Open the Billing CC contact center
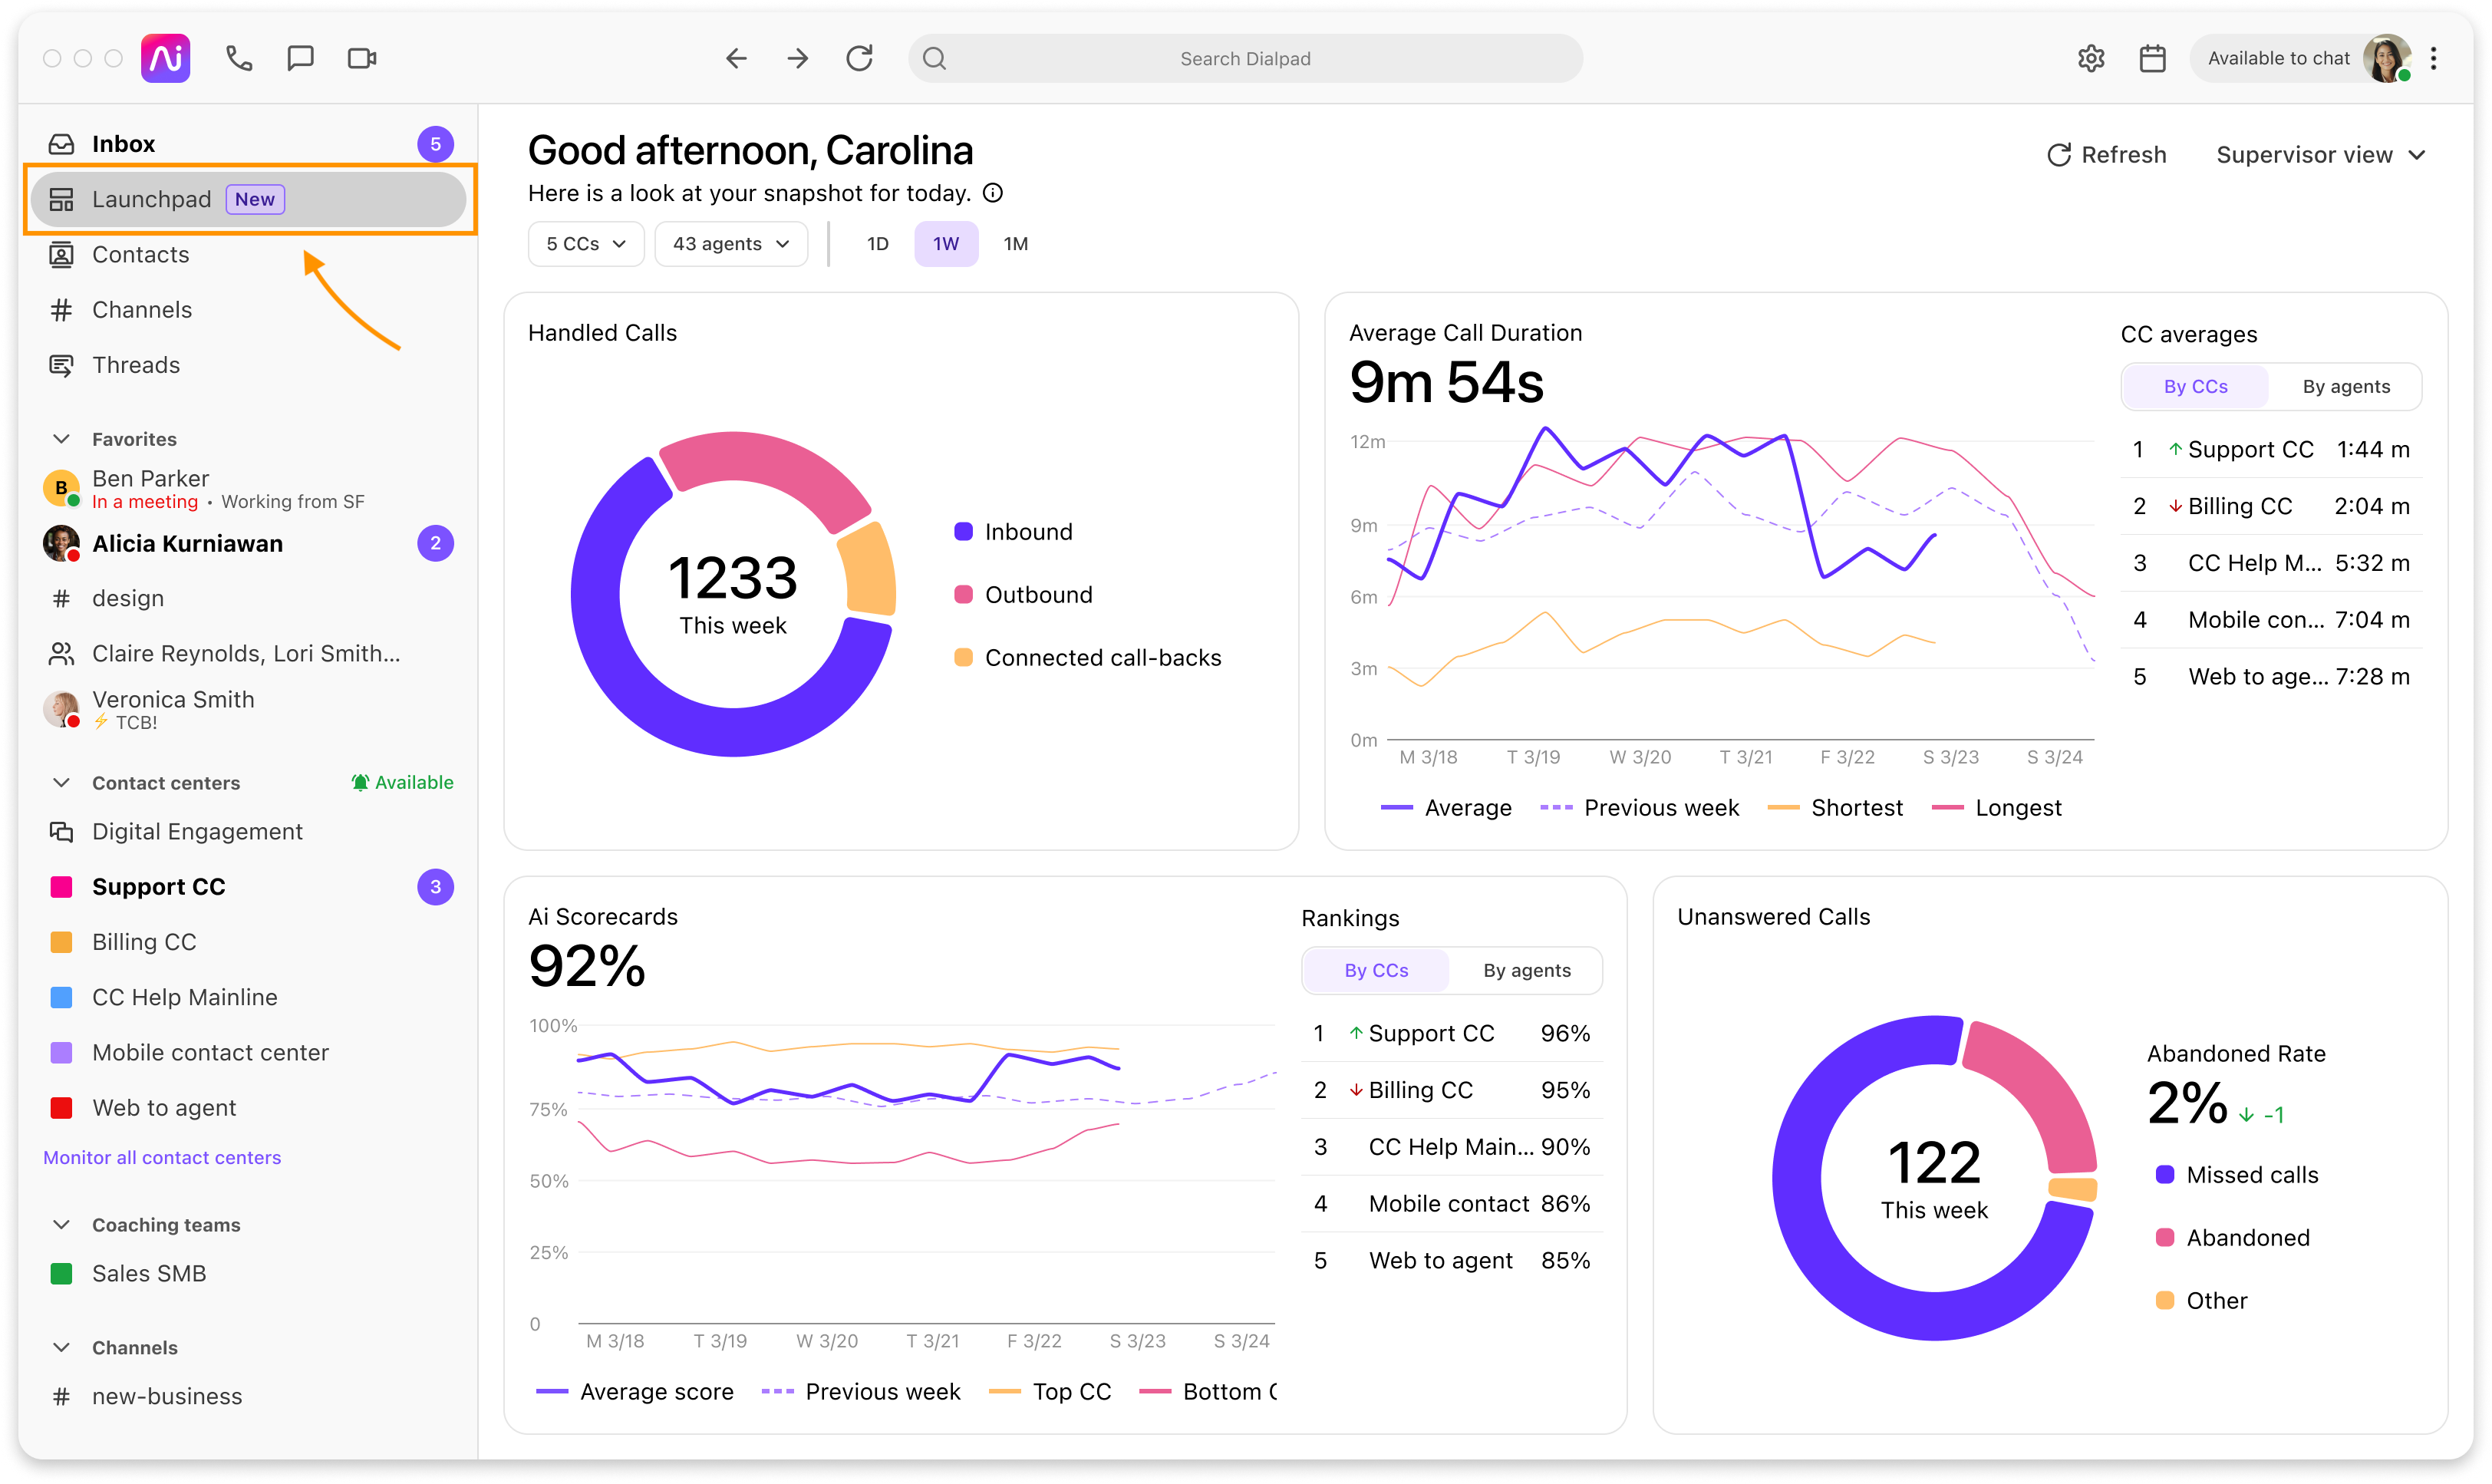The image size is (2492, 1484). coord(249,942)
